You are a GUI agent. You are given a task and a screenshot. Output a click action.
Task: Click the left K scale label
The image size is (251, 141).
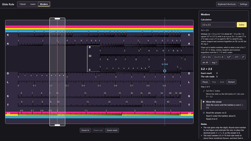8,35
